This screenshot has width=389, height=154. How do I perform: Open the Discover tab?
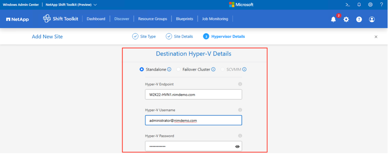click(x=122, y=19)
